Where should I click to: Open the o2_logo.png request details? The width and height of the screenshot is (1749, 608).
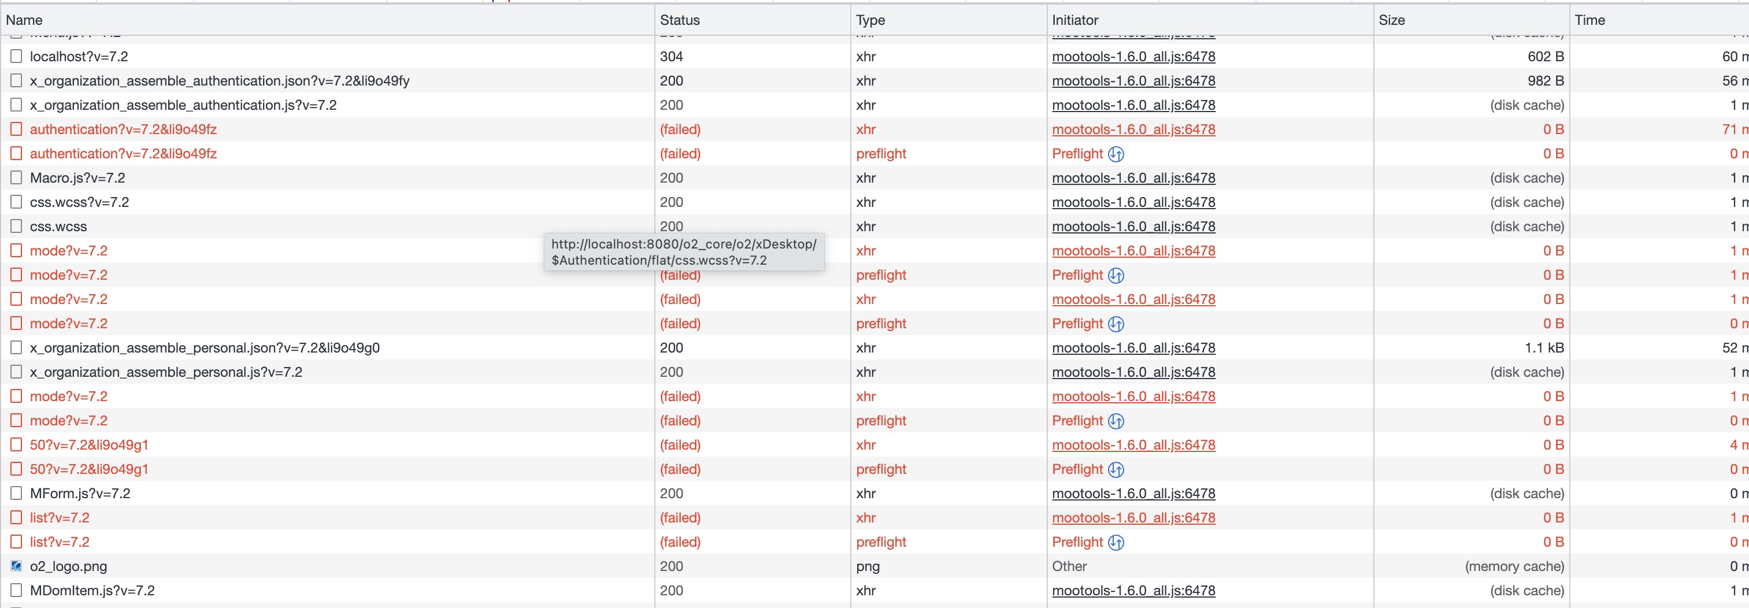pos(68,566)
